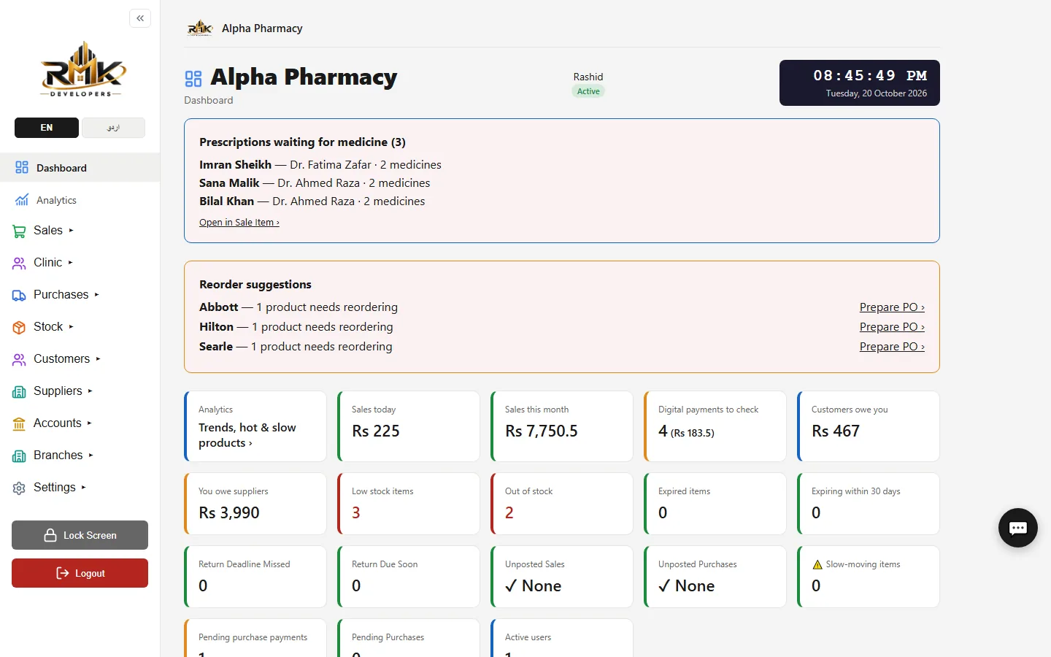Open the Return Due Soon card

point(409,577)
